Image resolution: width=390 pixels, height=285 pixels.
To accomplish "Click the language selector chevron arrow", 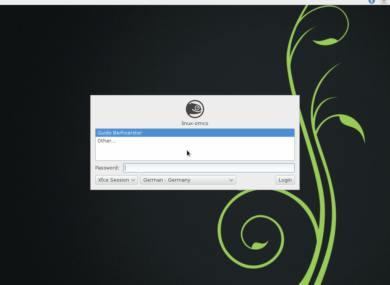I will 231,180.
